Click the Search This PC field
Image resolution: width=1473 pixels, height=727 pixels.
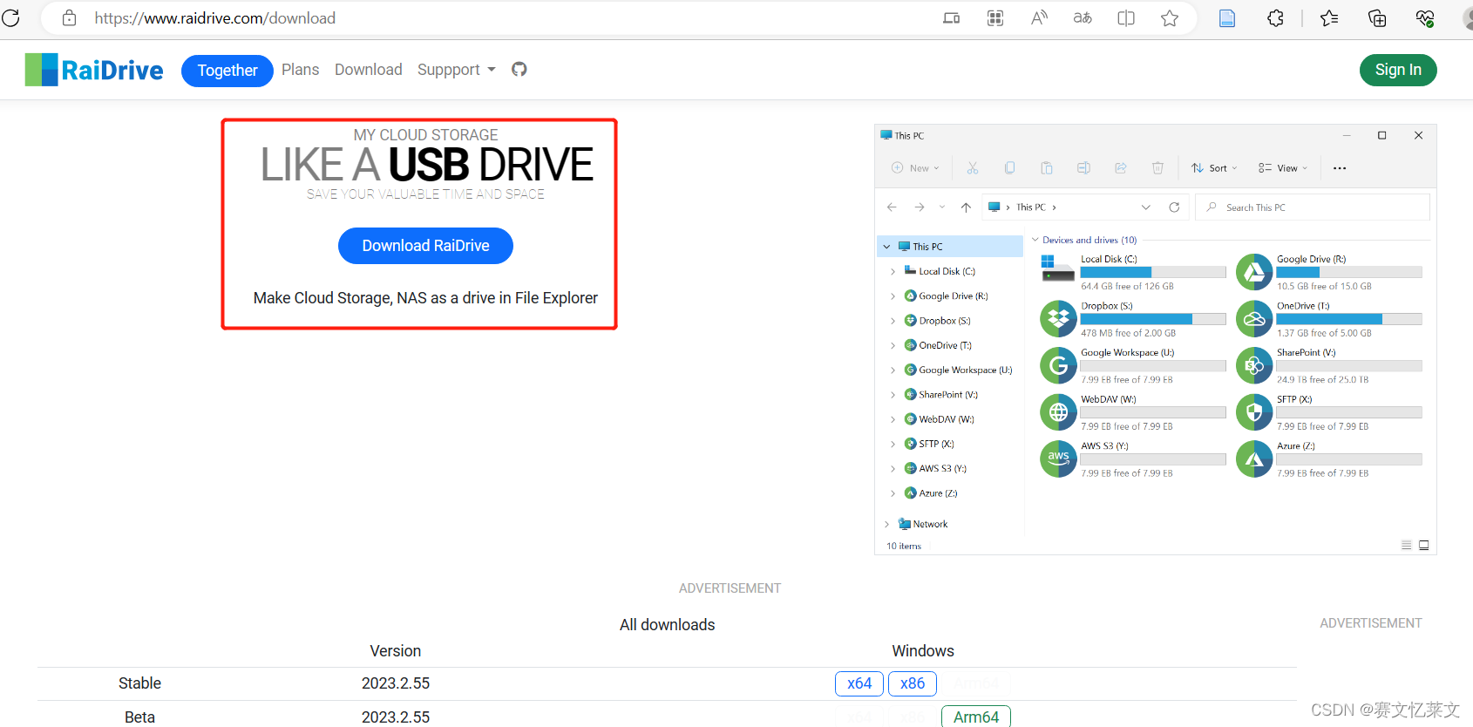click(x=1313, y=207)
